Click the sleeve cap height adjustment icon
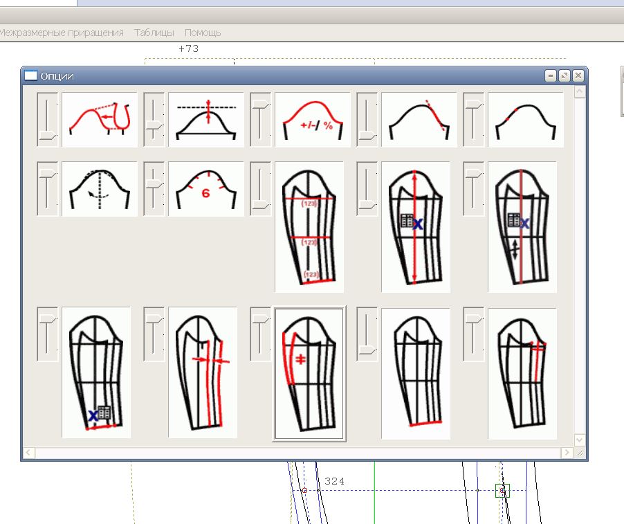The image size is (624, 524). coord(206,120)
